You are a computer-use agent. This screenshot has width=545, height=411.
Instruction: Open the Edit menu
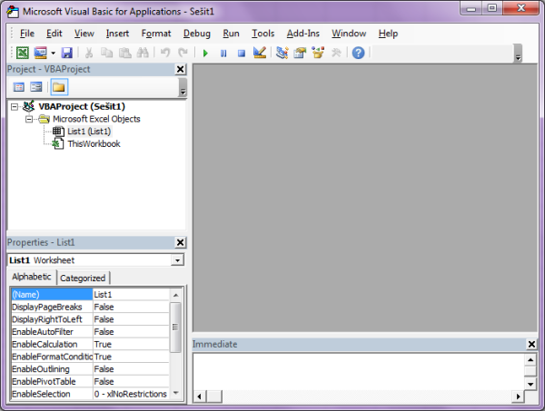point(54,34)
